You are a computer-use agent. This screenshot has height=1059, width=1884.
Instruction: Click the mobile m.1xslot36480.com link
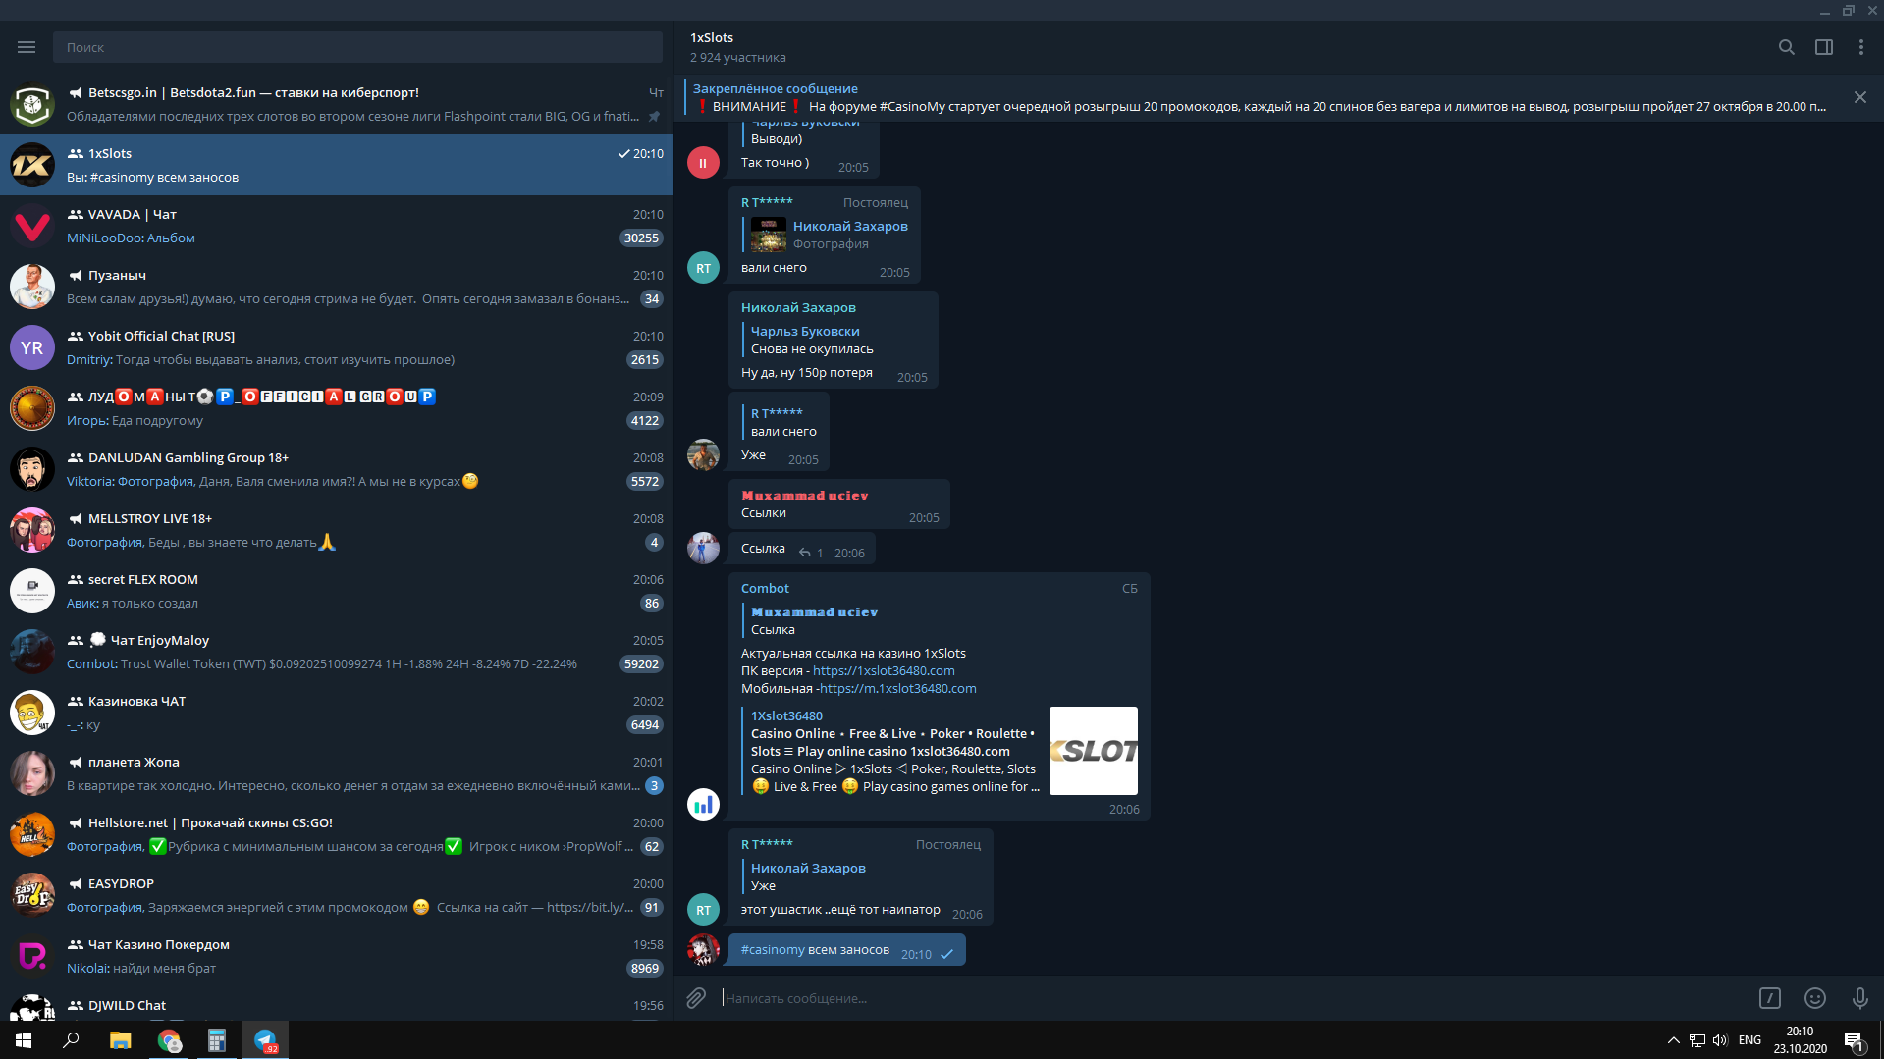pyautogui.click(x=898, y=689)
